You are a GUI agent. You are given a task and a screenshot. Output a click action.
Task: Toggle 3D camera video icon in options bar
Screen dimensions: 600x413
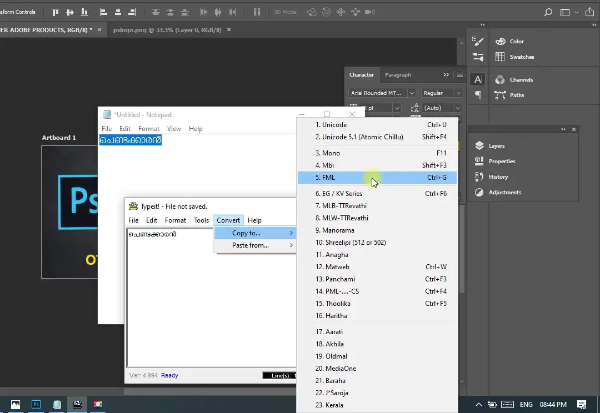[369, 12]
